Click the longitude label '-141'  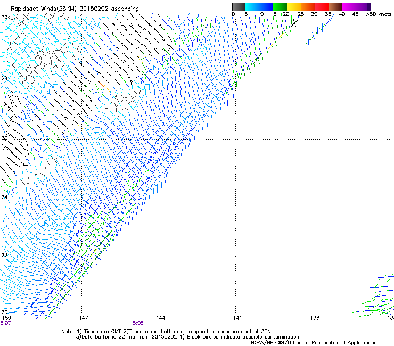[x=236, y=318]
